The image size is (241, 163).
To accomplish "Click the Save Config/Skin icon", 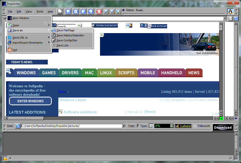I will (x=54, y=40).
